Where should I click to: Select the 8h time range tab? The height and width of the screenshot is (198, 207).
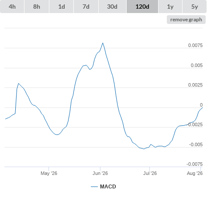(37, 7)
